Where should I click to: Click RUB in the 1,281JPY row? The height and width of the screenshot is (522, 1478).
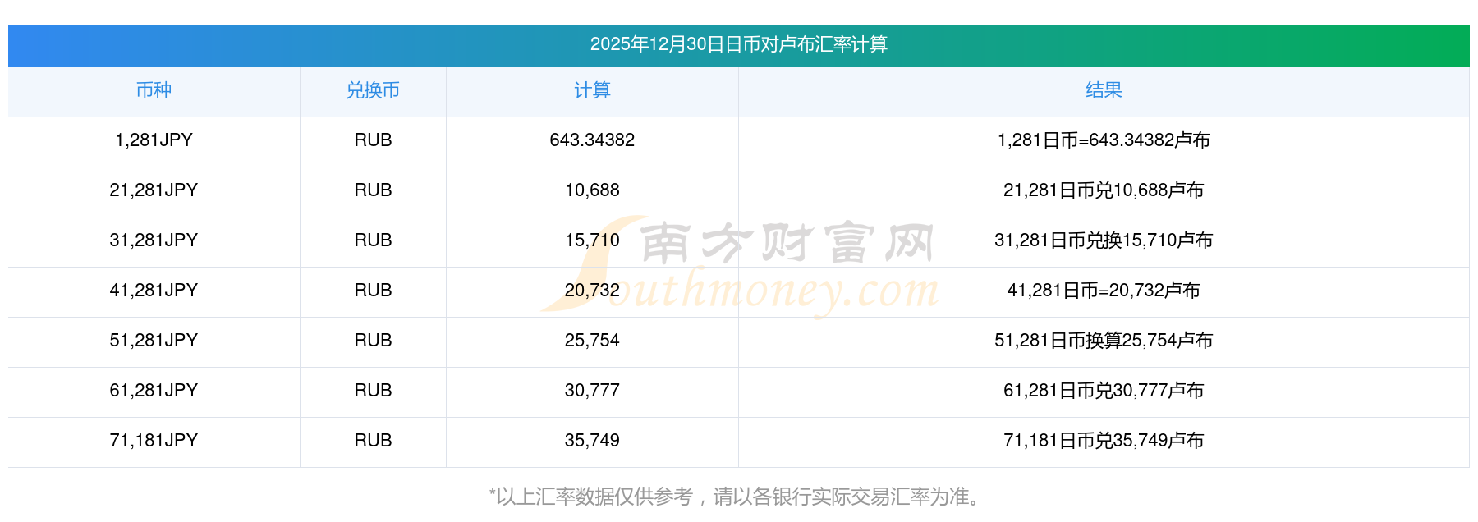click(373, 140)
